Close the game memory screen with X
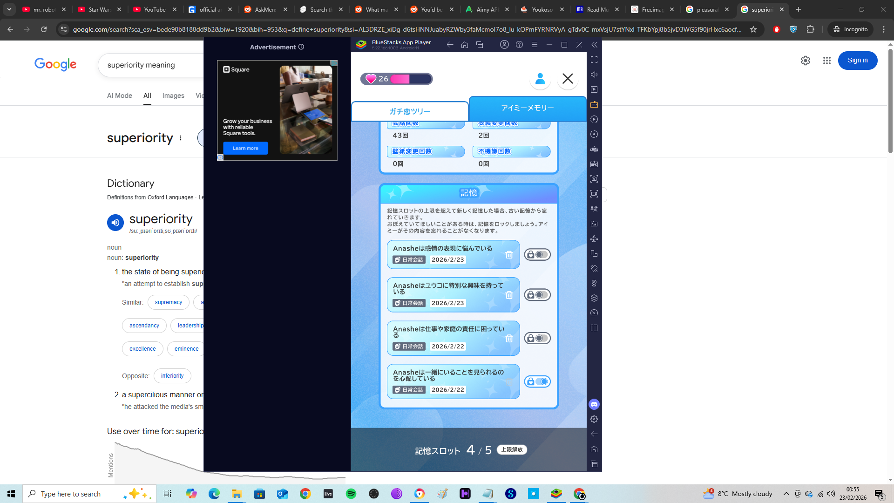The height and width of the screenshot is (503, 894). point(568,79)
